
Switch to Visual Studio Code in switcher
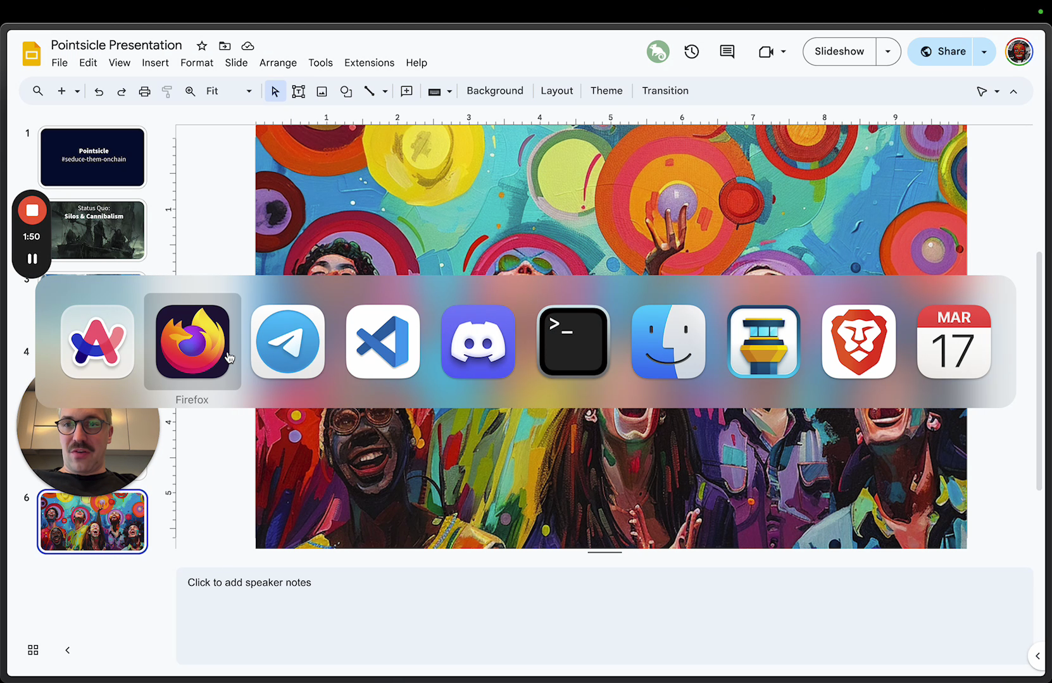[383, 341]
